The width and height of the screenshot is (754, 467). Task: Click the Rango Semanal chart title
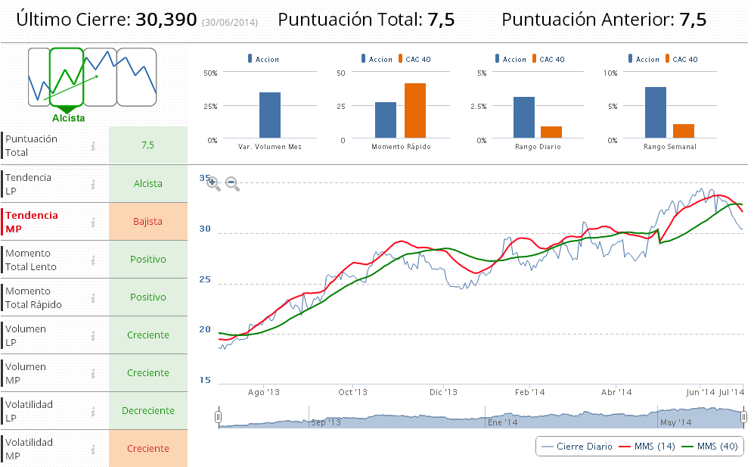(x=670, y=146)
